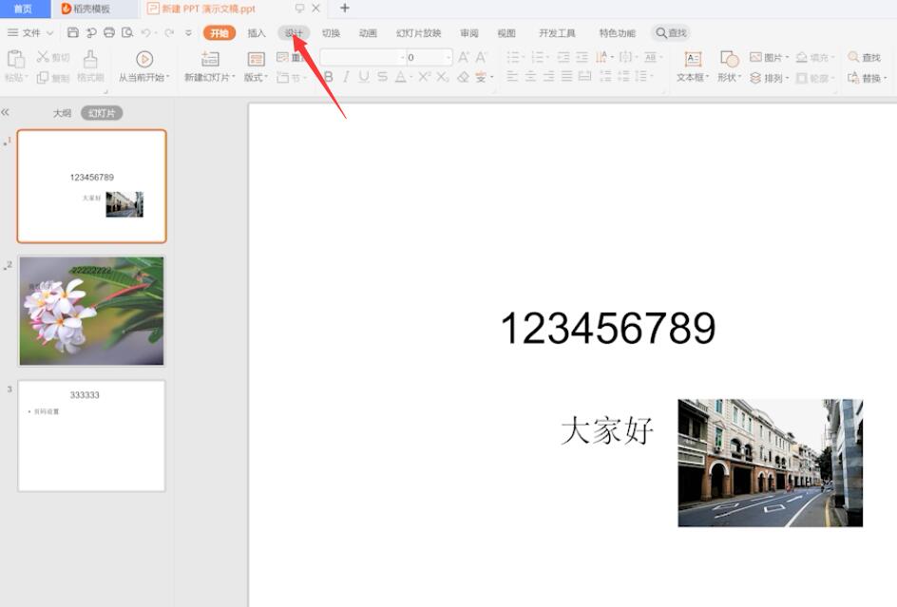Click the Undo arrow icon
This screenshot has height=607, width=897.
click(x=146, y=32)
